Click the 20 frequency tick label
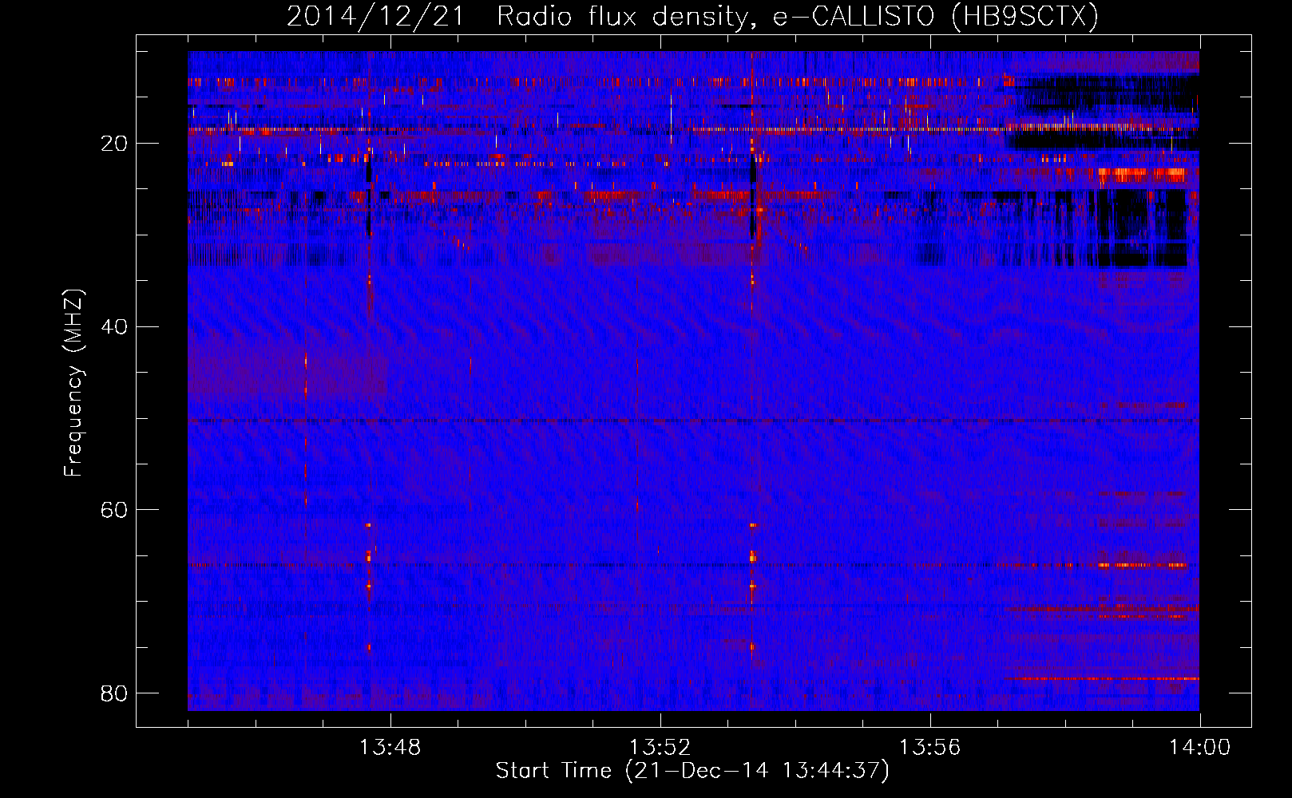Image resolution: width=1292 pixels, height=798 pixels. 115,144
